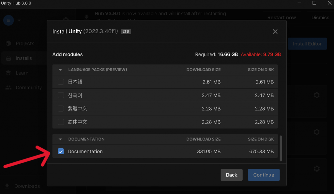
Task: Check the 한국어 language pack checkbox
Action: click(61, 95)
